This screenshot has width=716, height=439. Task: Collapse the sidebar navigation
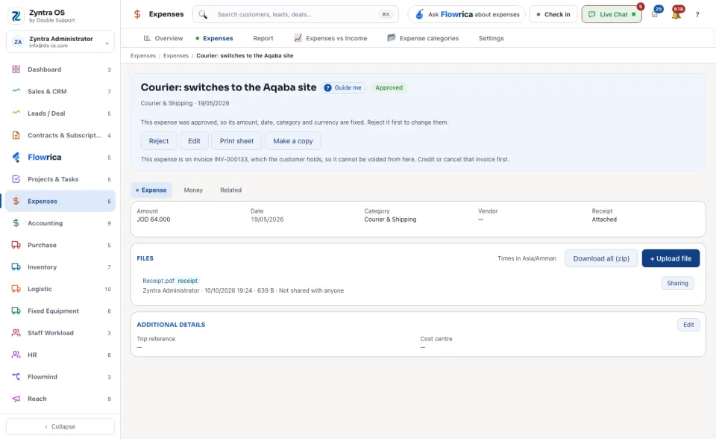60,426
